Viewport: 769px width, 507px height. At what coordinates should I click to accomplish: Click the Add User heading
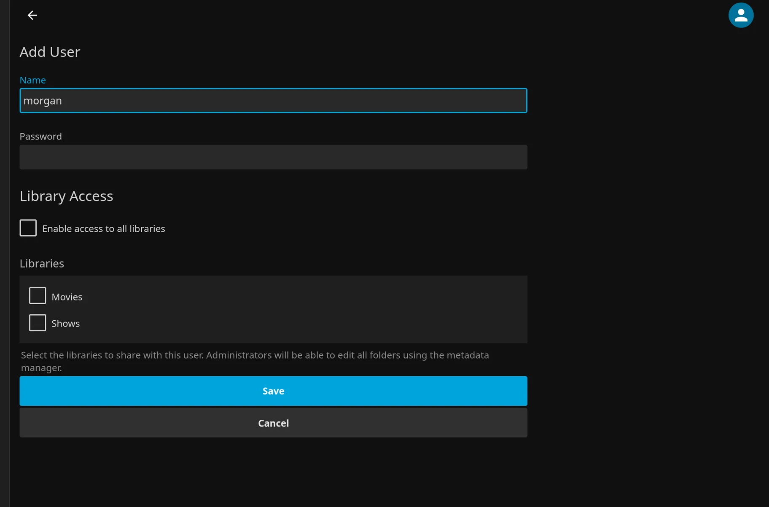pyautogui.click(x=50, y=52)
